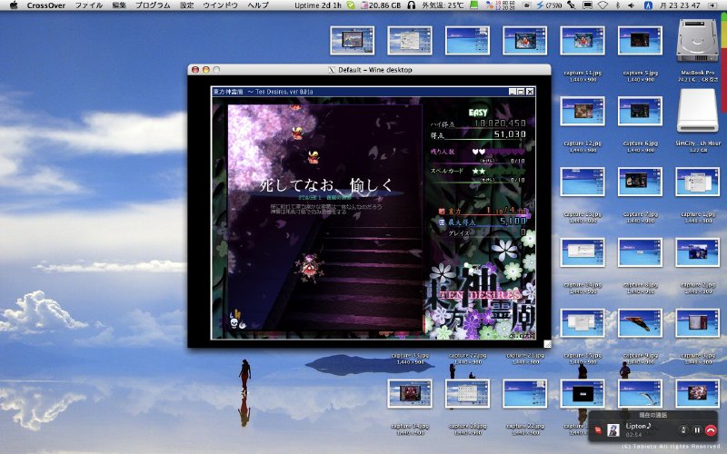727x454 pixels.
Task: Open the ファイル menu
Action: [x=88, y=5]
